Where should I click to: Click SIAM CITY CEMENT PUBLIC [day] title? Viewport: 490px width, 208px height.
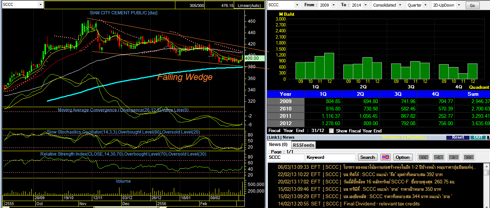point(124,12)
